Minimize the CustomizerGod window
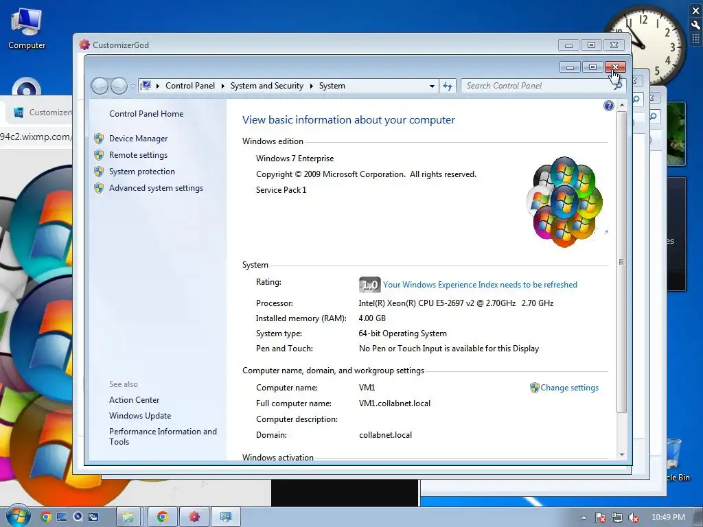703x527 pixels. [568, 45]
